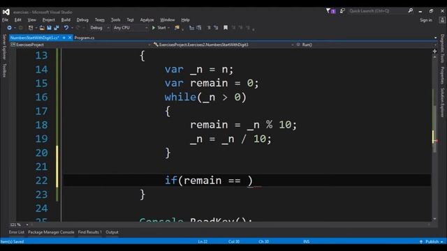The height and width of the screenshot is (251, 447).
Task: Open the File menu
Action: coord(5,20)
